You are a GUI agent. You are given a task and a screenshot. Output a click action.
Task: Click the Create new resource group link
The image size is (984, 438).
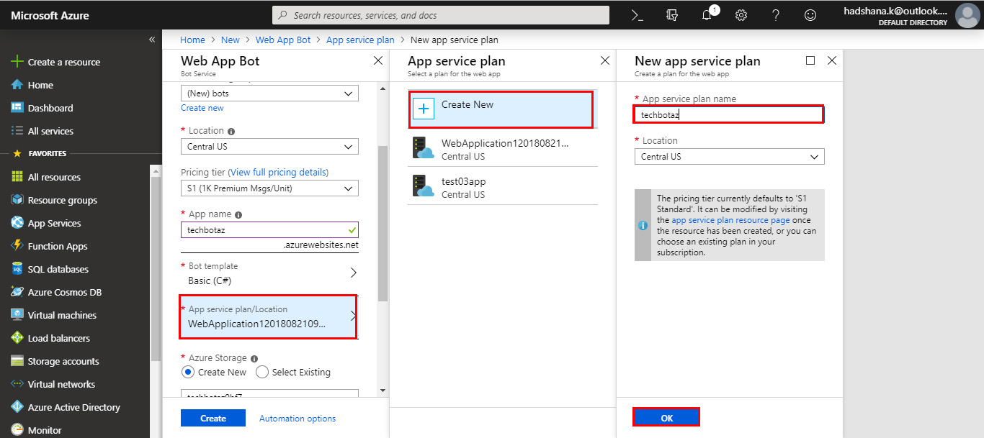tap(202, 108)
